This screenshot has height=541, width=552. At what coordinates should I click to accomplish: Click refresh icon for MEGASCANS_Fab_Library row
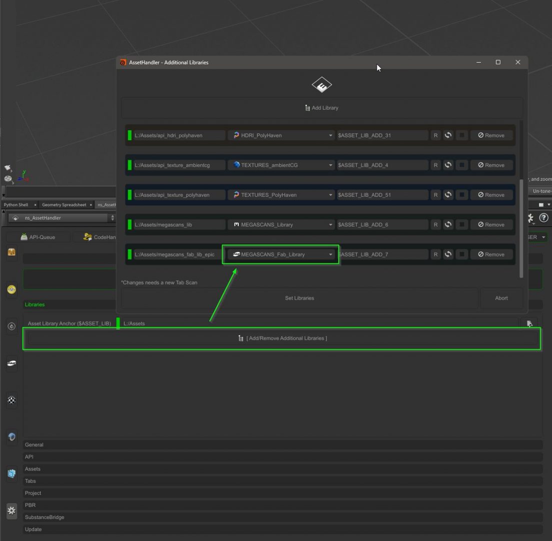448,254
